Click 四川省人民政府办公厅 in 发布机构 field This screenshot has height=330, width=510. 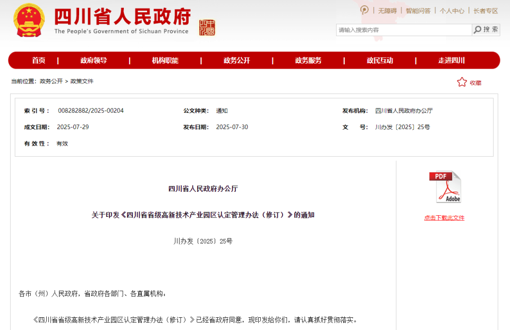click(404, 111)
